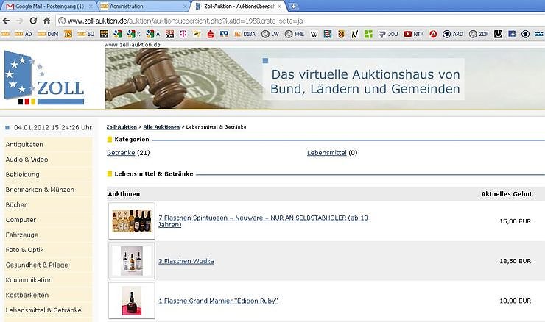Reload the page with the refresh icon
Screen dimensions: 545x322
pos(34,21)
